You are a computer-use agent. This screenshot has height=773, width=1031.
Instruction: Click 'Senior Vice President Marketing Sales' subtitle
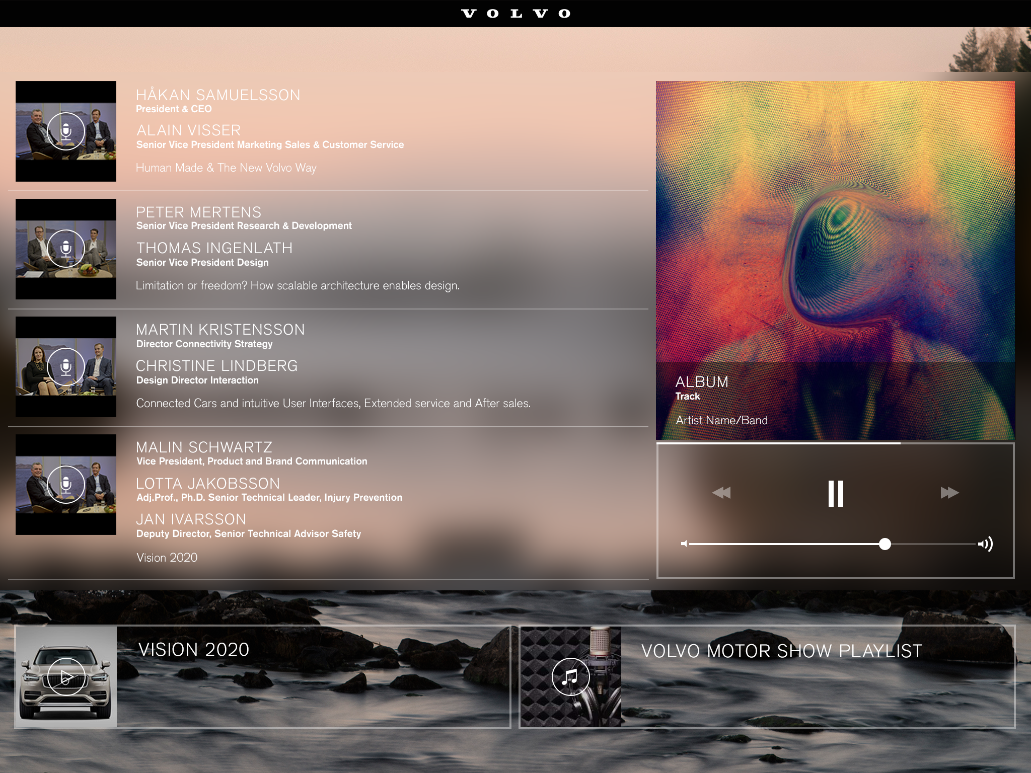coord(270,145)
